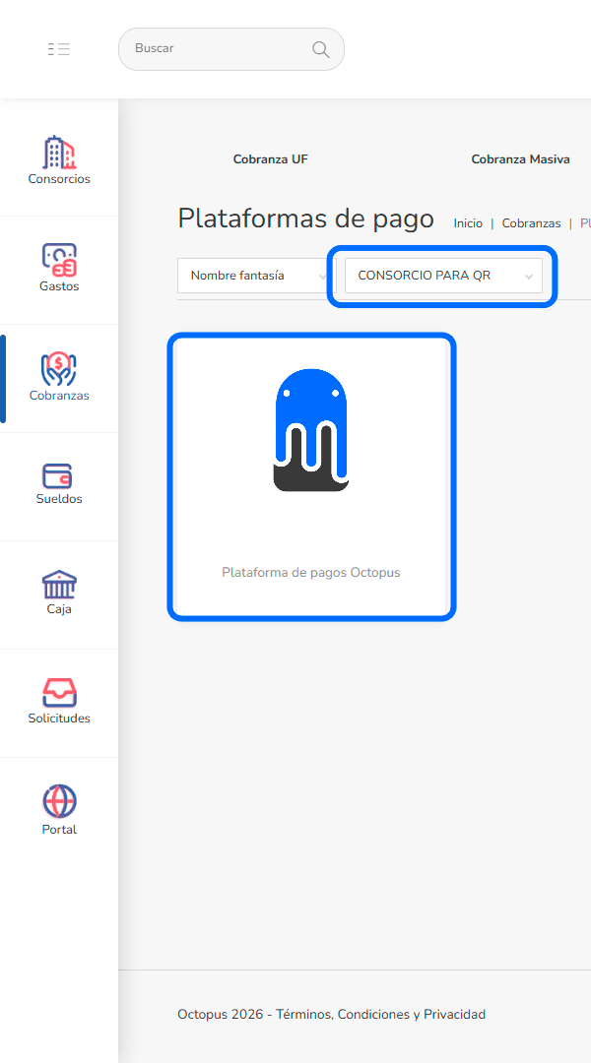The height and width of the screenshot is (1063, 591).
Task: Click the Octopus logo image
Action: [311, 430]
